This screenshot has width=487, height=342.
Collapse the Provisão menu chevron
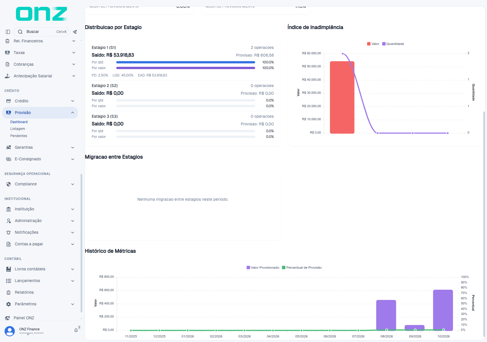(x=73, y=113)
